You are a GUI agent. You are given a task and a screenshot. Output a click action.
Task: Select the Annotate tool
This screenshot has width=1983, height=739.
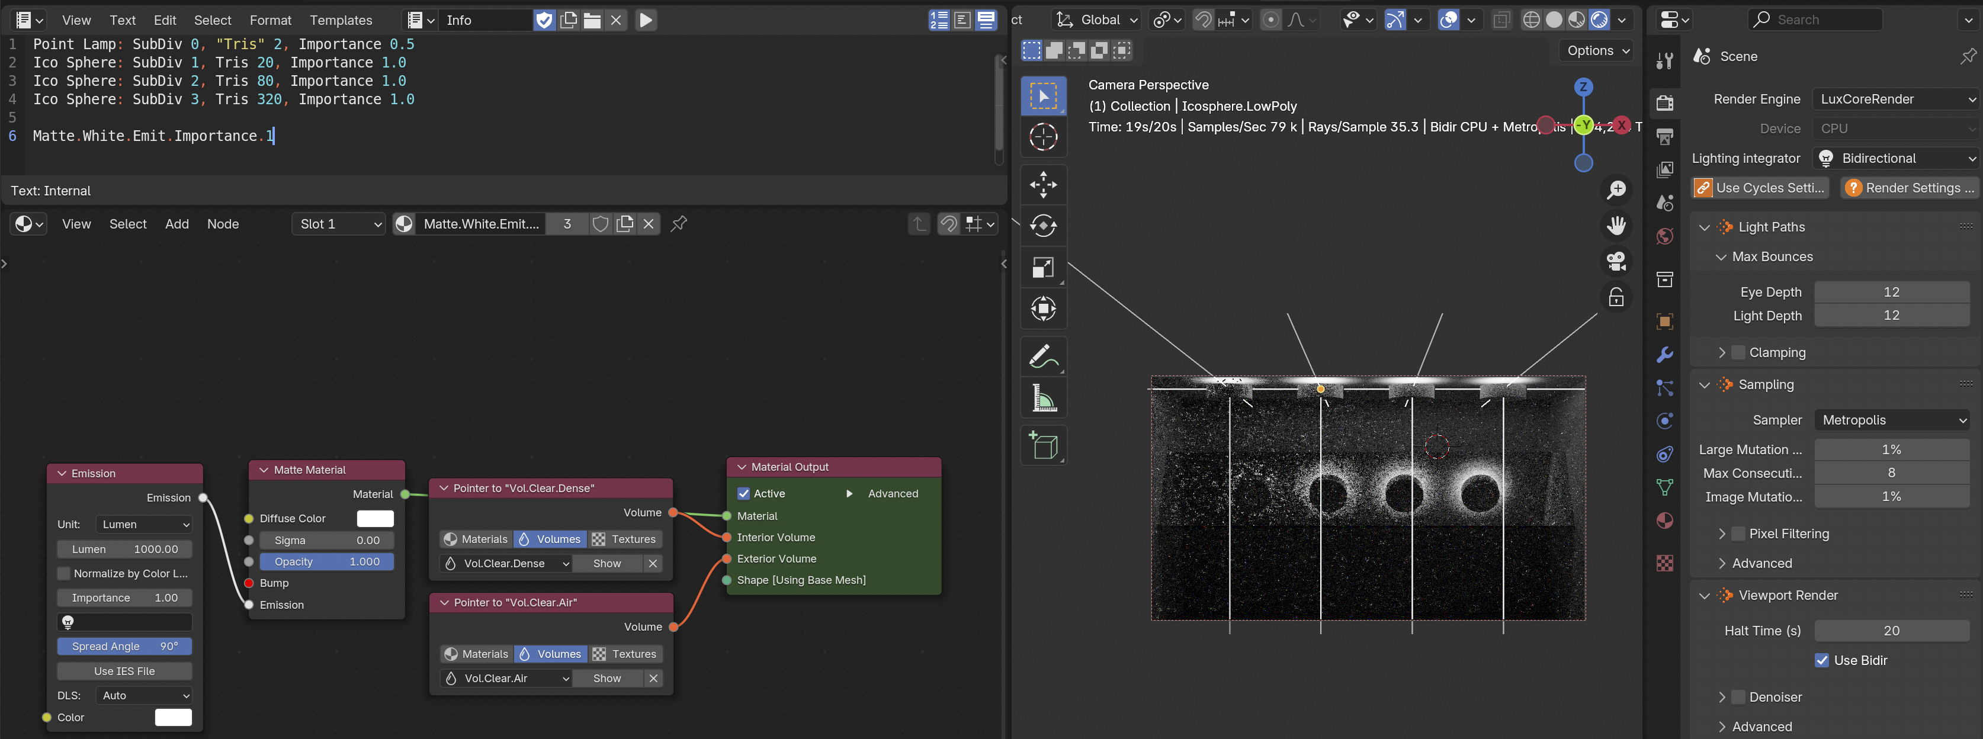click(x=1043, y=356)
